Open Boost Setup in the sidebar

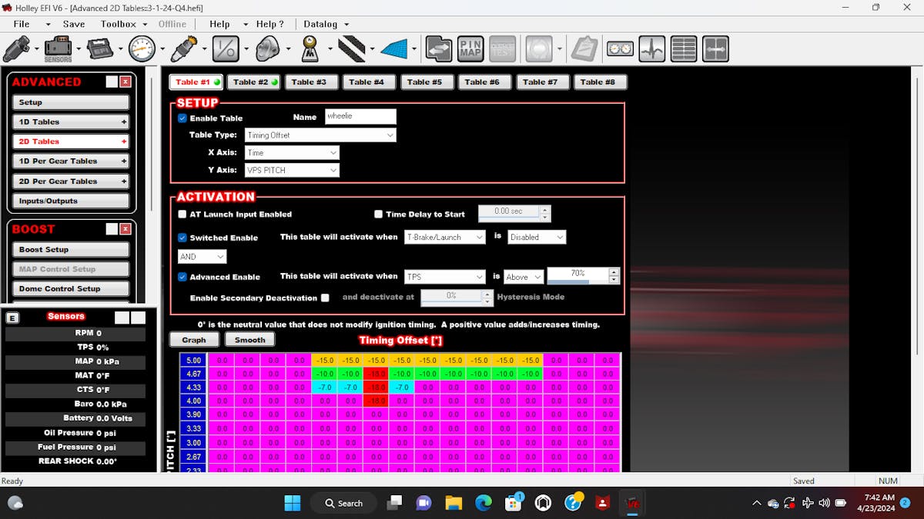[70, 250]
